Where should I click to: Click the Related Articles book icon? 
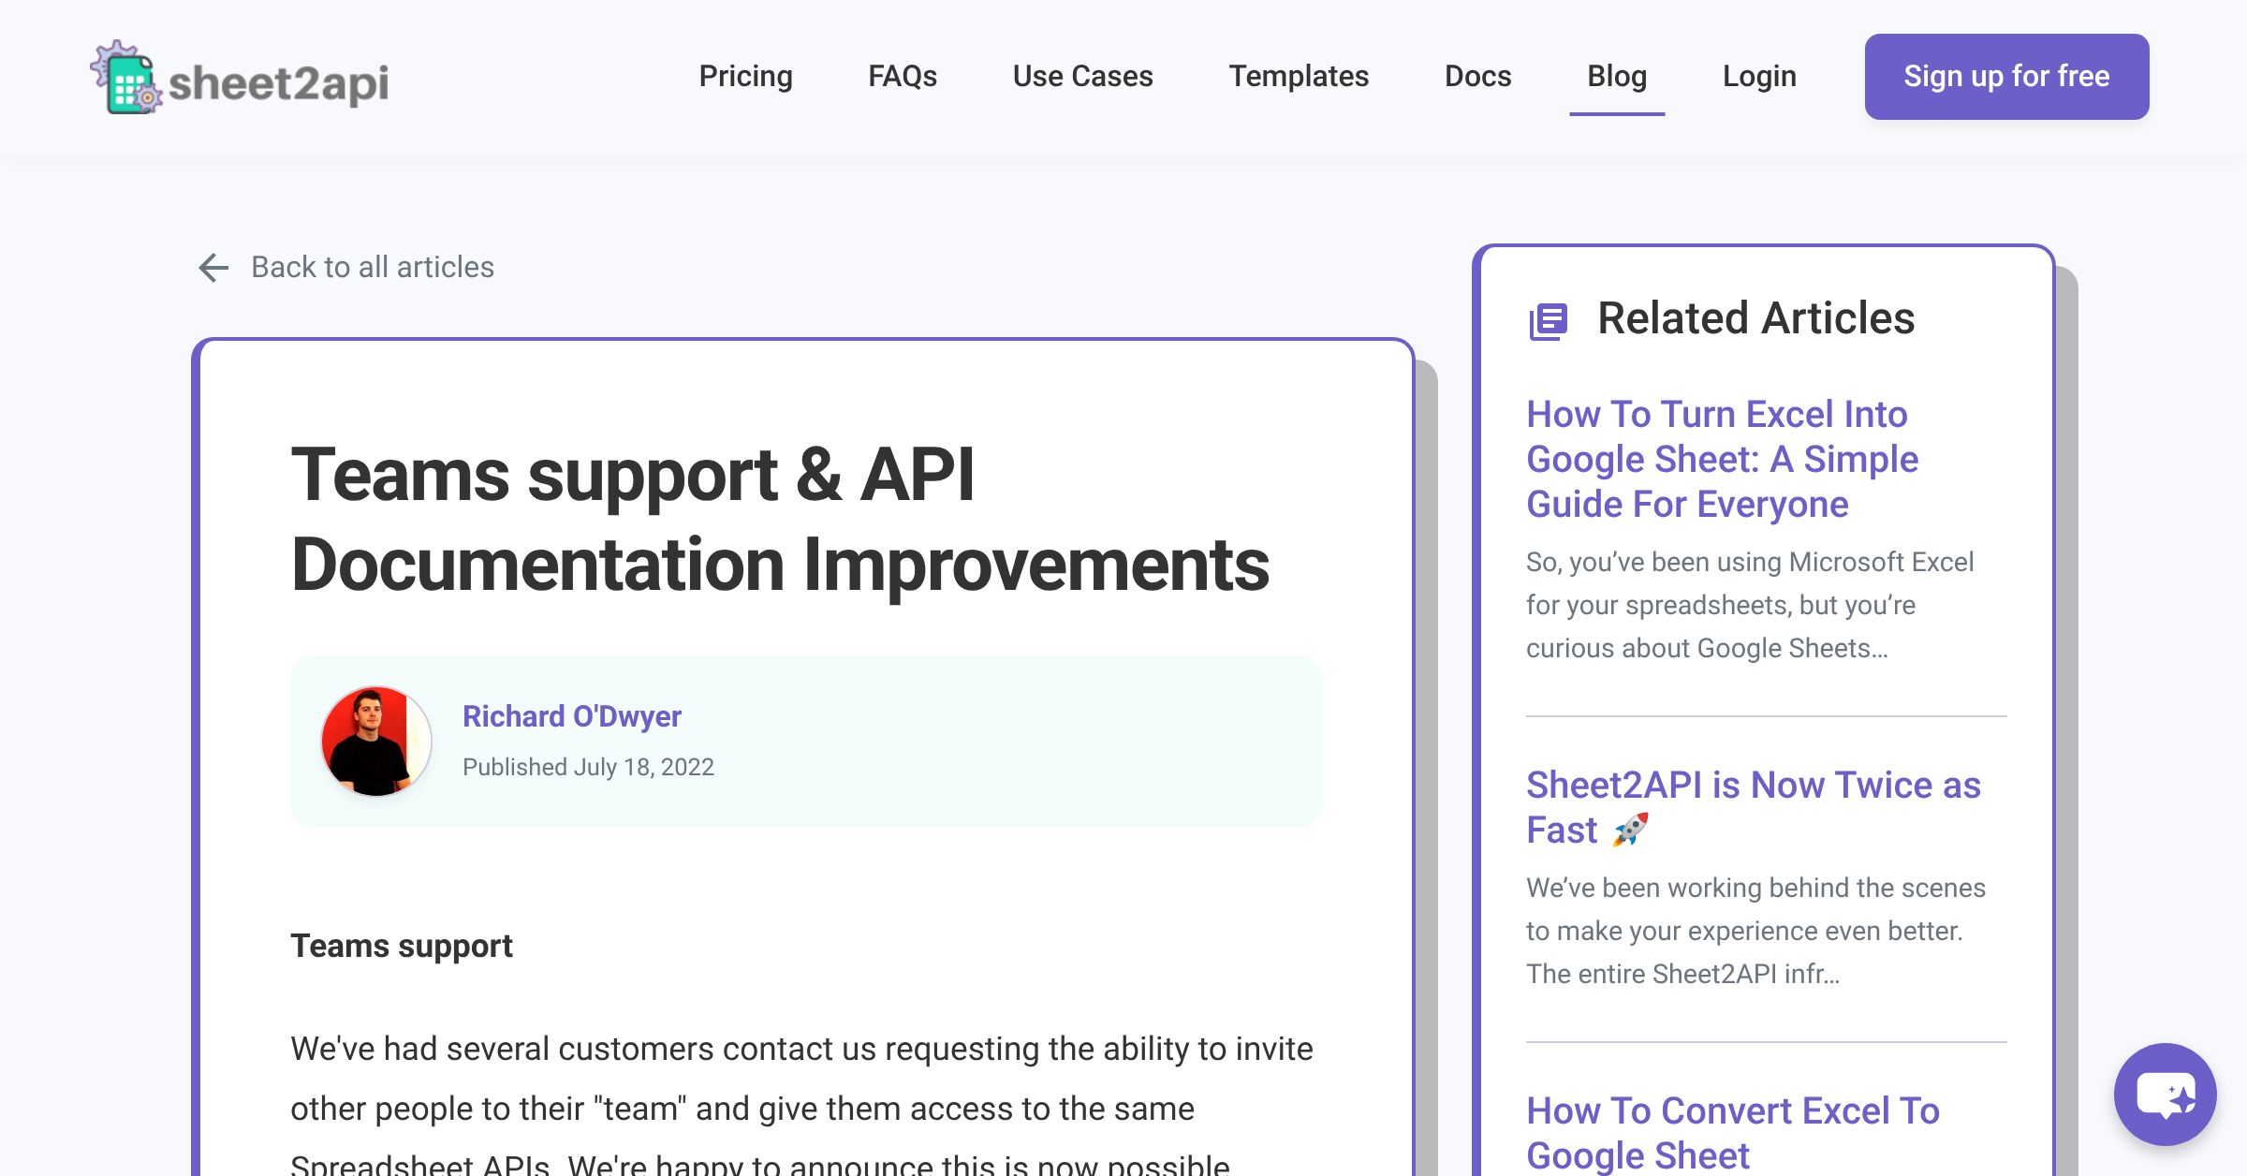pyautogui.click(x=1549, y=319)
